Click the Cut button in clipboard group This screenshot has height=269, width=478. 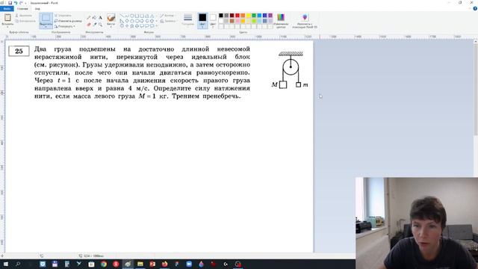click(23, 16)
